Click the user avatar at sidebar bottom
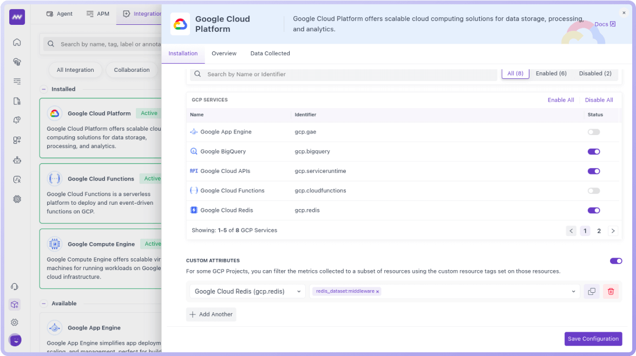Image resolution: width=636 pixels, height=356 pixels. click(x=15, y=340)
